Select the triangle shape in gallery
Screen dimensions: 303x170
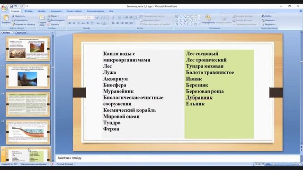coord(177,20)
